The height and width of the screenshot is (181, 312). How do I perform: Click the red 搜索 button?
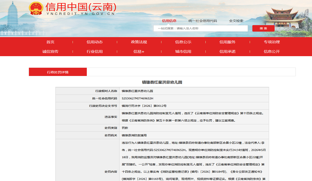263,28
